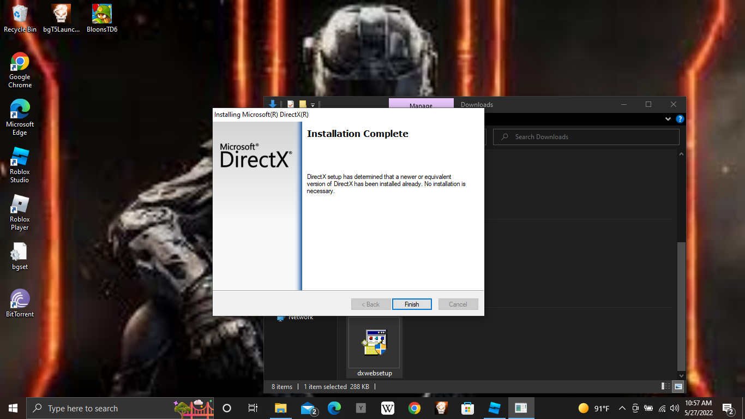Open Wi-Fi network tray icon
The width and height of the screenshot is (745, 419).
[662, 408]
